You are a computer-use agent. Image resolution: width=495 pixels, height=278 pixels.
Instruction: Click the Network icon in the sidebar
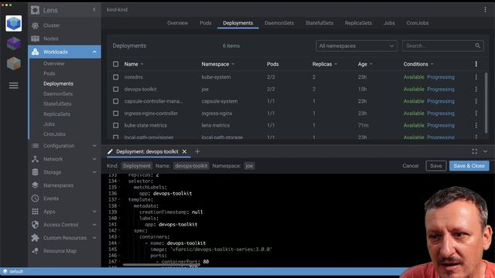(35, 159)
